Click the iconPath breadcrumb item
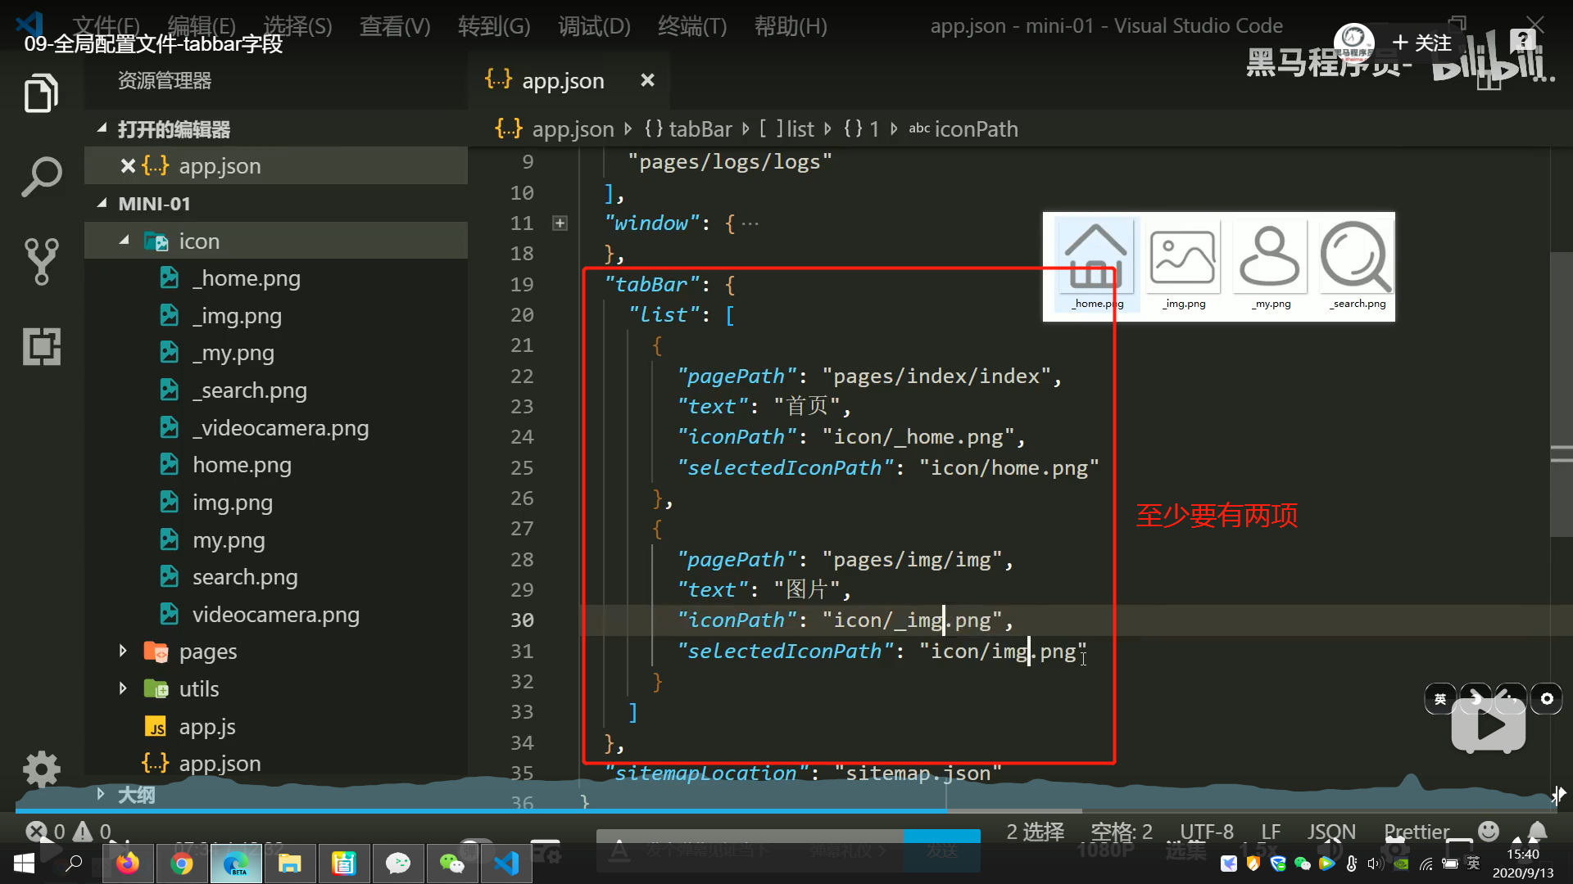1573x884 pixels. coord(963,129)
